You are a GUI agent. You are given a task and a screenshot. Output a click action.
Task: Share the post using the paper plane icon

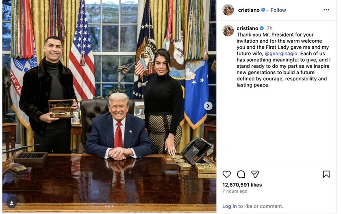point(255,174)
